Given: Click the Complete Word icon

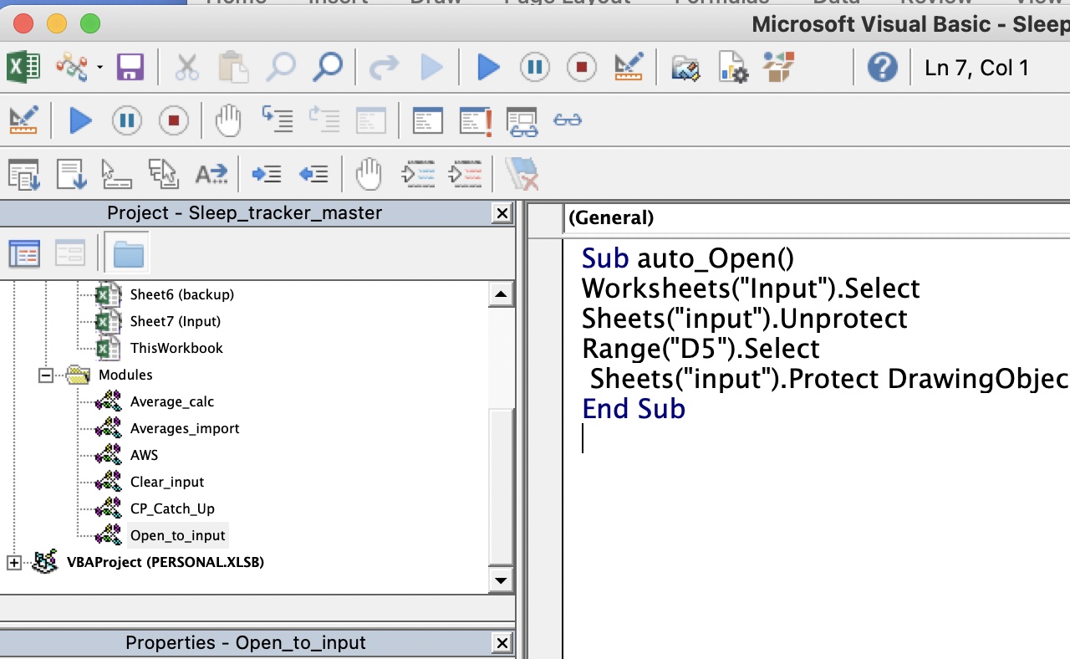Looking at the screenshot, I should click(x=211, y=174).
